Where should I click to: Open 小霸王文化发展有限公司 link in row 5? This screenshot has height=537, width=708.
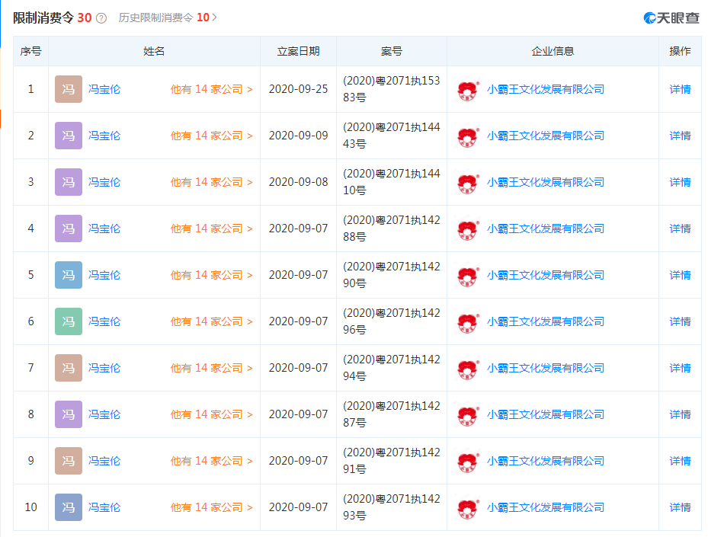click(x=546, y=275)
